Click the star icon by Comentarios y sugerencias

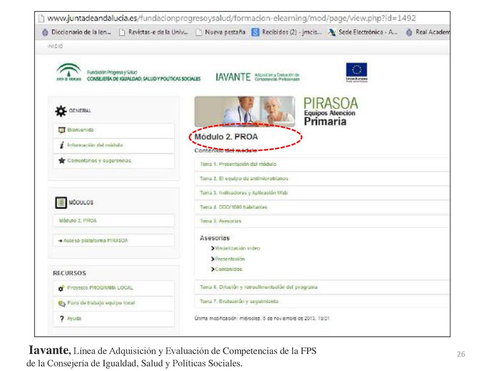tap(61, 160)
